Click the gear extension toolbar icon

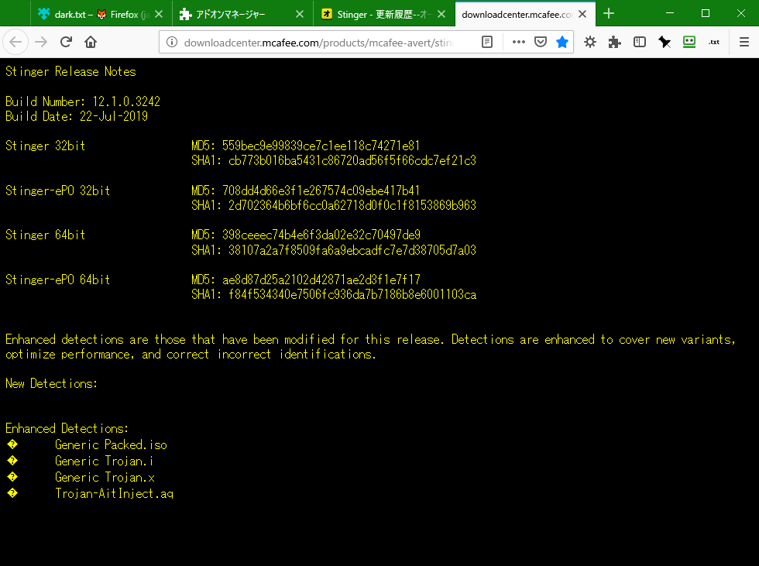point(589,42)
